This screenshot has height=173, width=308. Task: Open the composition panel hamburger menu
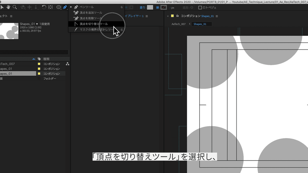[217, 16]
